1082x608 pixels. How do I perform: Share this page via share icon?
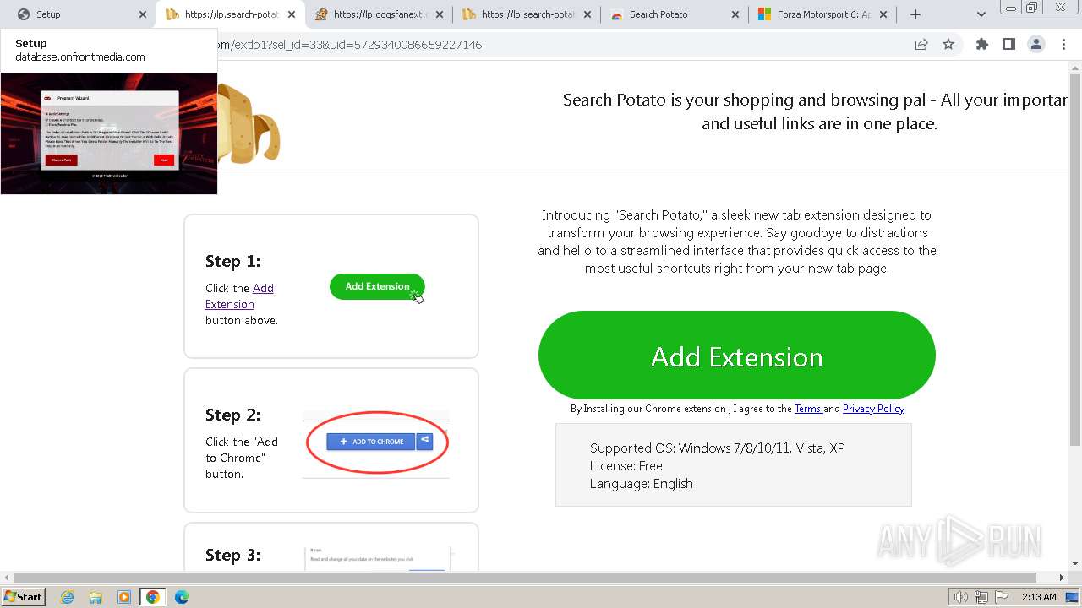click(x=921, y=45)
